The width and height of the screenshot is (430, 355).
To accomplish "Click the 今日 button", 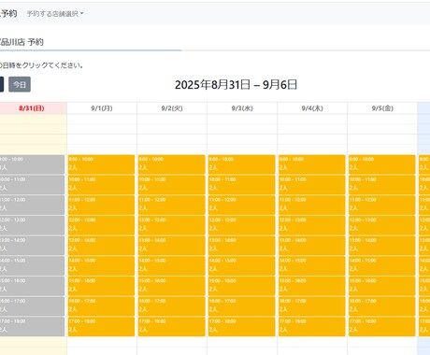I will (x=20, y=84).
